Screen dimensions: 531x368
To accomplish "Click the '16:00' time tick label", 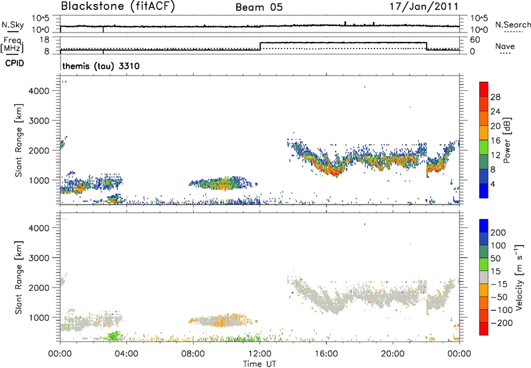I will click(326, 354).
